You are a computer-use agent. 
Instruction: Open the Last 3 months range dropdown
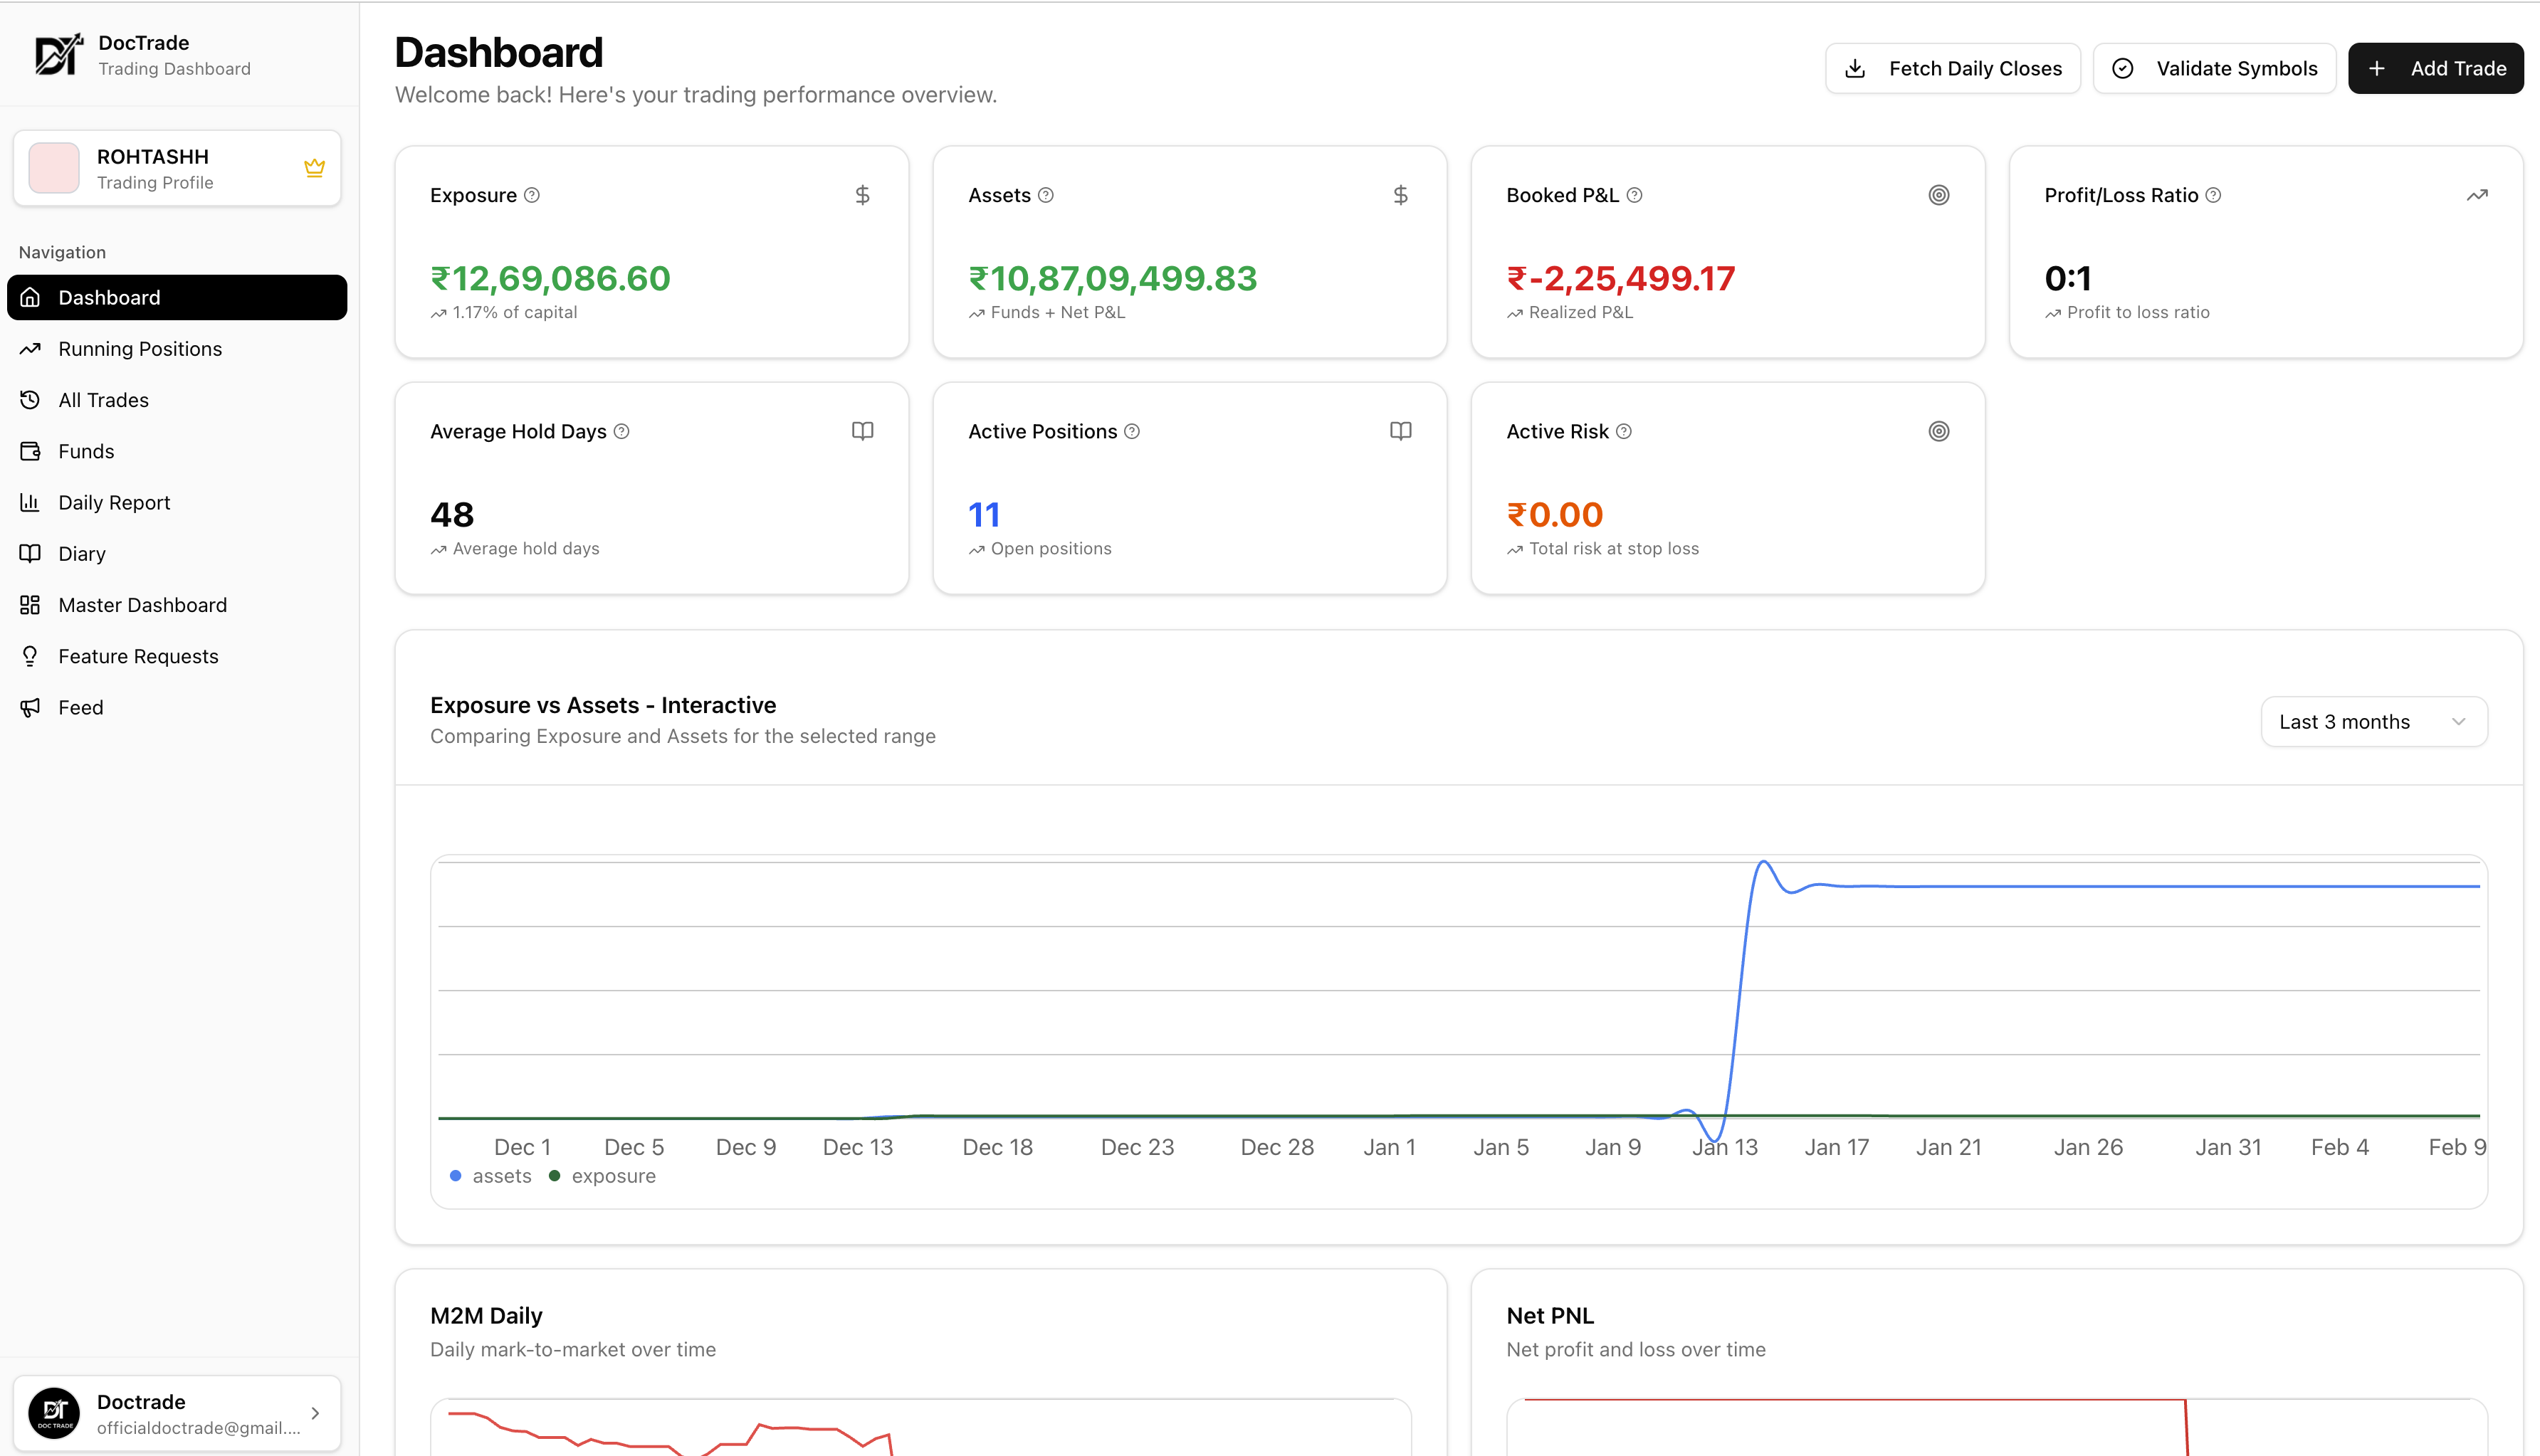(2373, 722)
